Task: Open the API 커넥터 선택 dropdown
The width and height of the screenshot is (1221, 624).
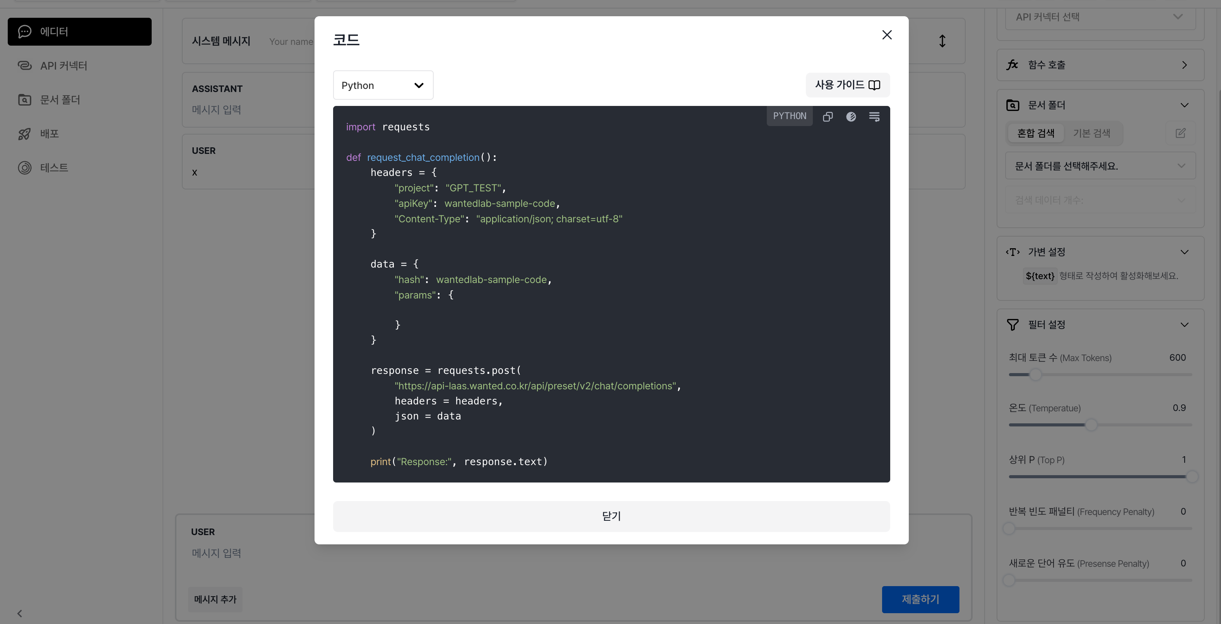Action: tap(1100, 17)
